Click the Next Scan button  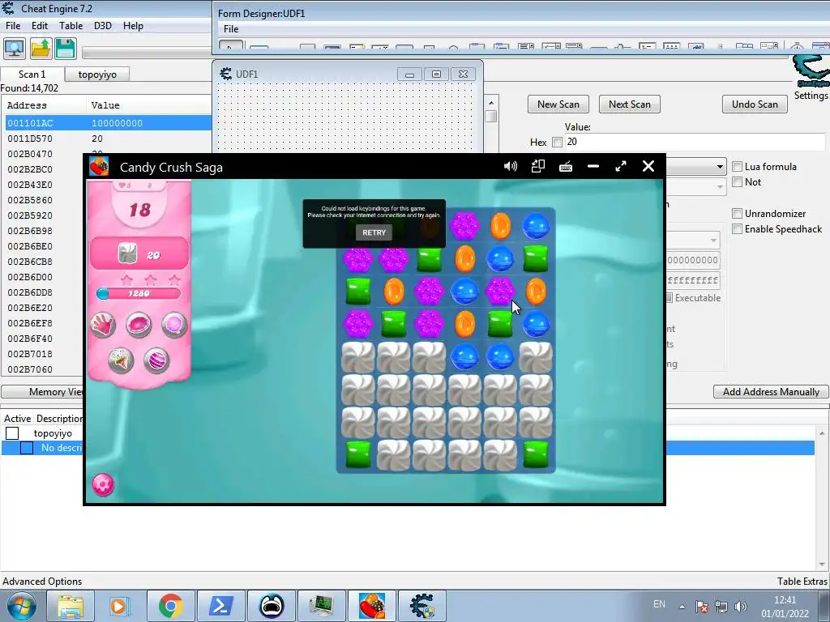click(630, 104)
